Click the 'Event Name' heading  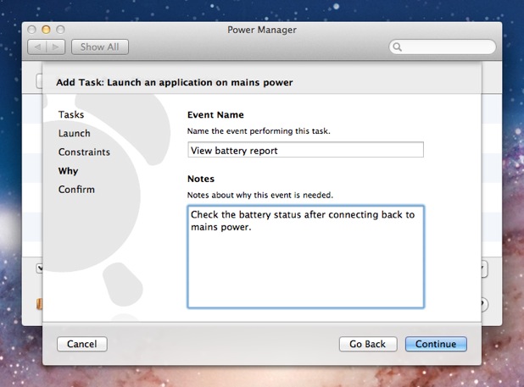pos(215,115)
